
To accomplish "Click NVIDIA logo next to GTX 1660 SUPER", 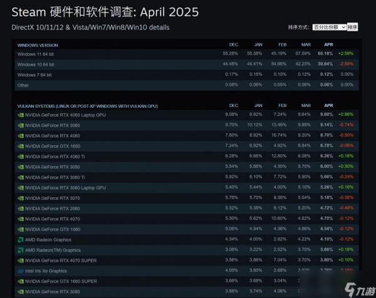I will coord(21,282).
